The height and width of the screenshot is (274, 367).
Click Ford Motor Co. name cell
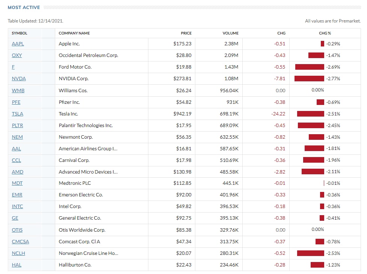(75, 67)
